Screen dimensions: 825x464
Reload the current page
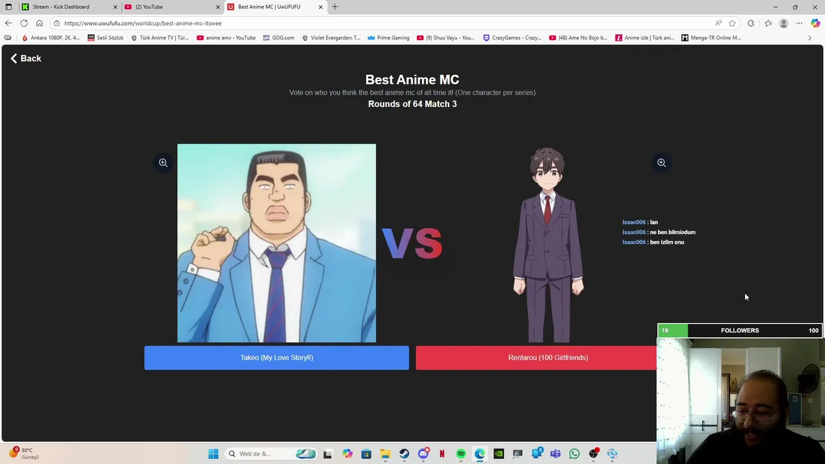[24, 23]
